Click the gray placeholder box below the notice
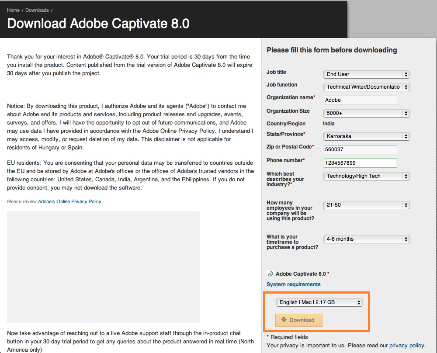Image resolution: width=437 pixels, height=353 pixels. point(103,266)
